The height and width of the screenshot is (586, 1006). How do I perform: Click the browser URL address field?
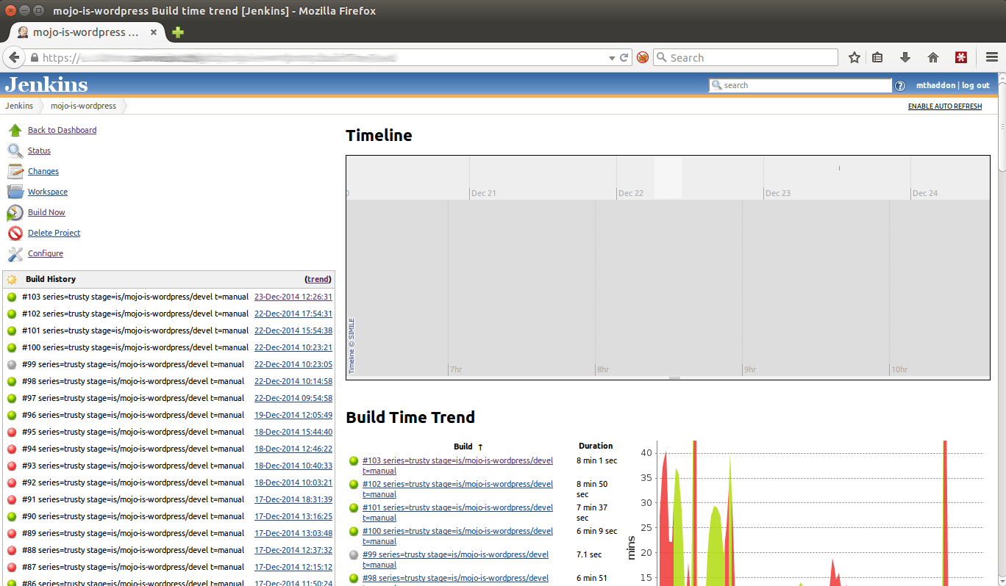pos(316,57)
